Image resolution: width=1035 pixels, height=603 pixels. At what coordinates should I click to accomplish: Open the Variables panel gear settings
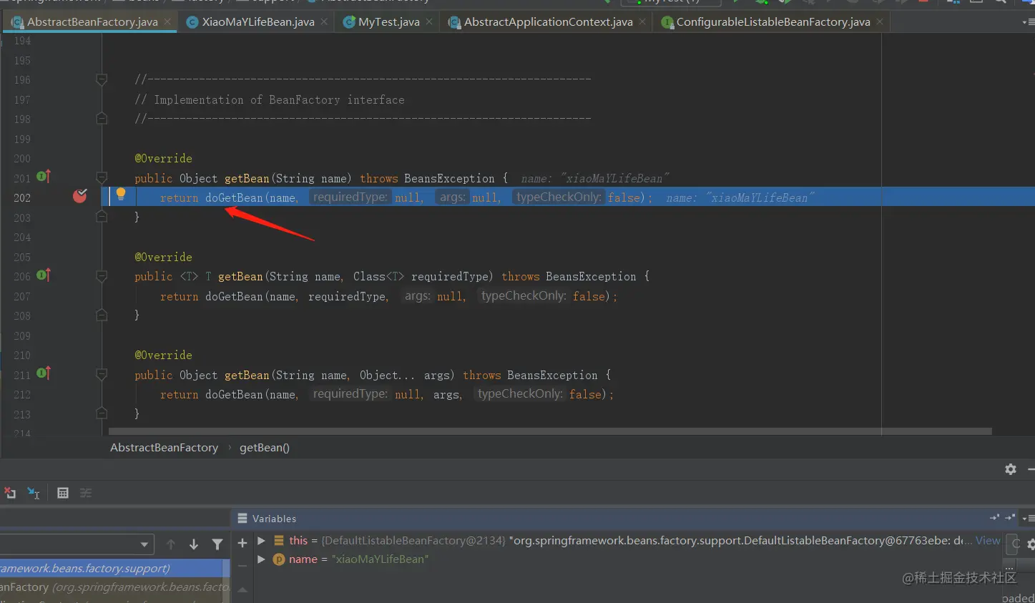(1031, 544)
